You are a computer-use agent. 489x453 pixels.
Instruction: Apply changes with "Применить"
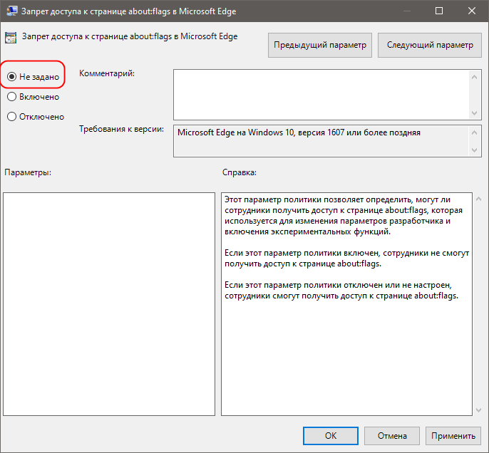(453, 436)
